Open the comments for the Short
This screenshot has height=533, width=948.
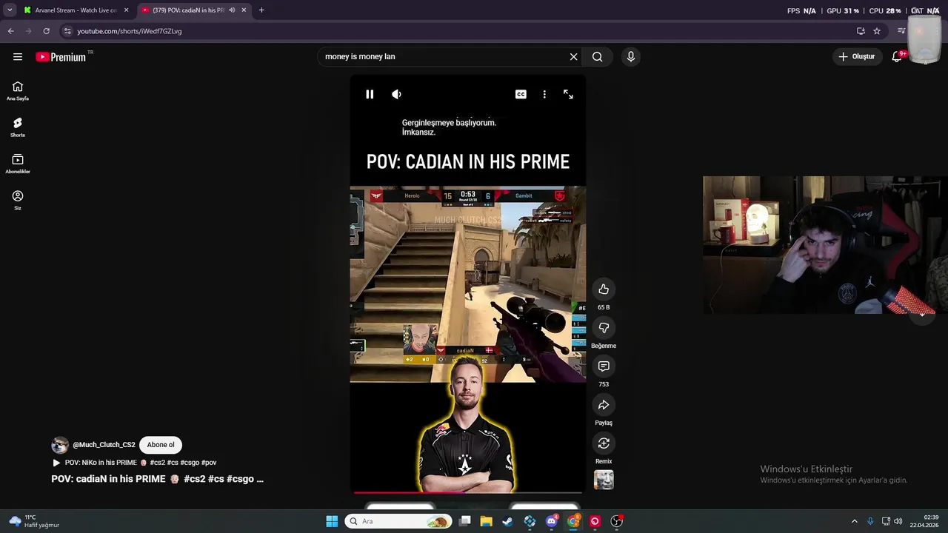tap(604, 366)
